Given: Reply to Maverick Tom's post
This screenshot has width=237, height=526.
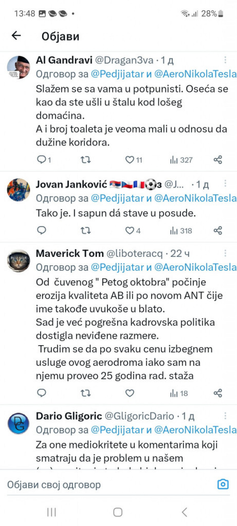Looking at the screenshot, I should [42, 393].
